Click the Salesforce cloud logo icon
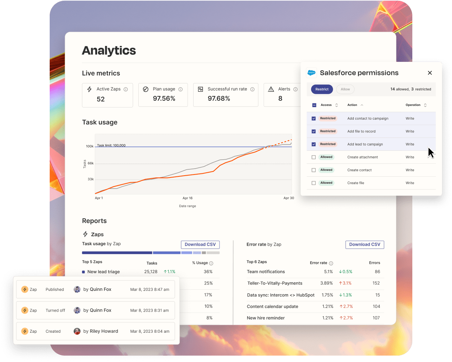 coord(311,73)
